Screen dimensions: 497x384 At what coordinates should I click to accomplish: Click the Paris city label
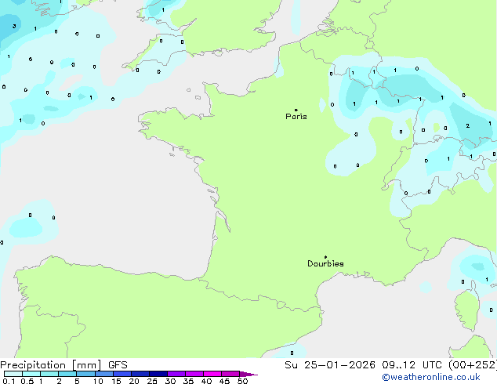(x=296, y=117)
